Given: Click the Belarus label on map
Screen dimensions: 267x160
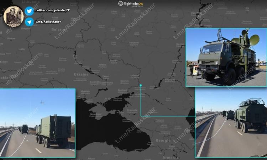Looking at the screenshot, I should tap(58, 30).
